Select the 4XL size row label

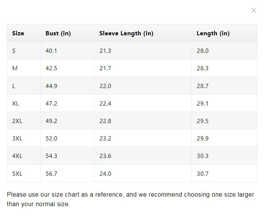coord(17,156)
